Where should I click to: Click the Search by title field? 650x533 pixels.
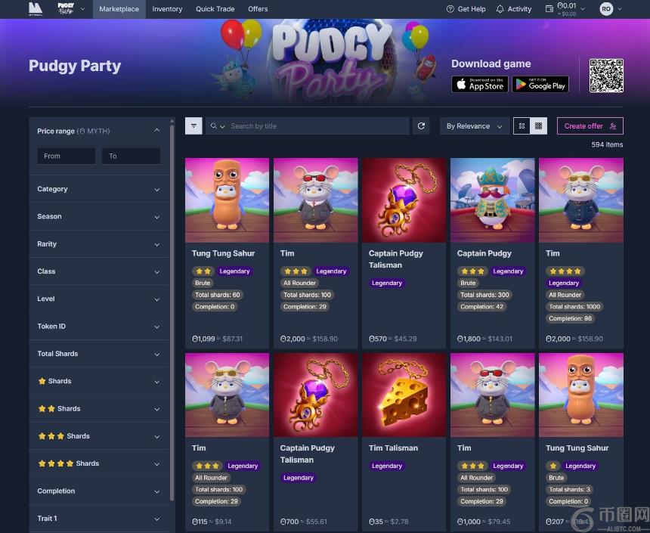[x=307, y=126]
